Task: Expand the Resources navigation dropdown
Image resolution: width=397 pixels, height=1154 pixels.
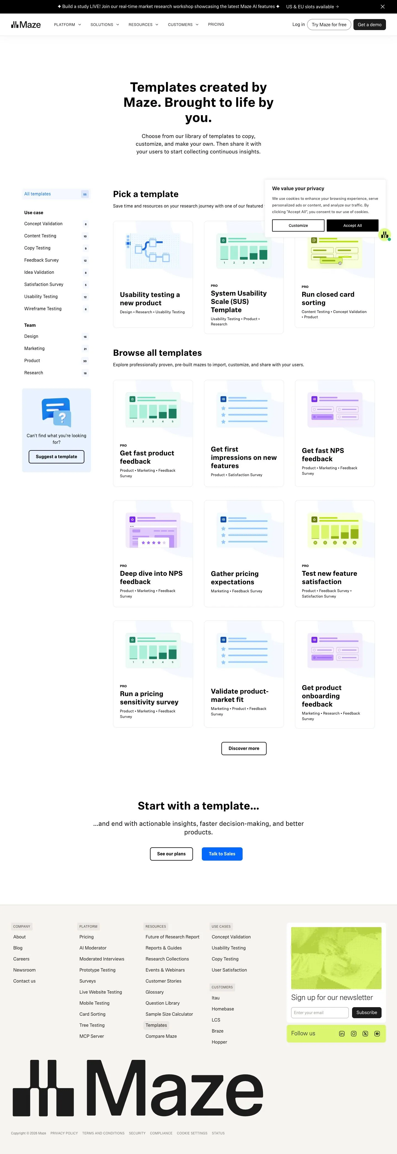Action: [143, 25]
